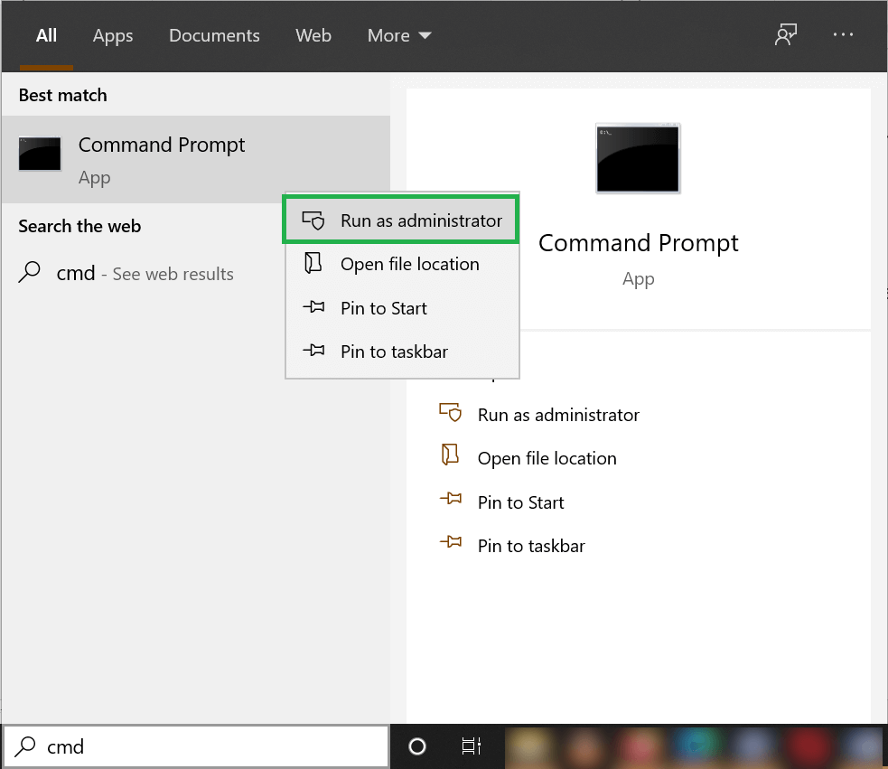The width and height of the screenshot is (888, 769).
Task: Click Command Prompt title in preview pane
Action: pyautogui.click(x=639, y=243)
